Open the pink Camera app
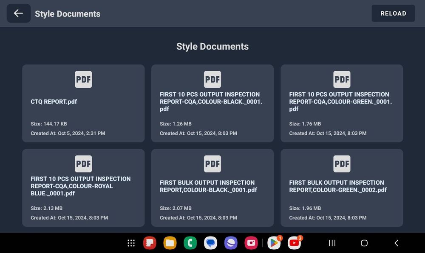The width and height of the screenshot is (425, 253). [251, 243]
